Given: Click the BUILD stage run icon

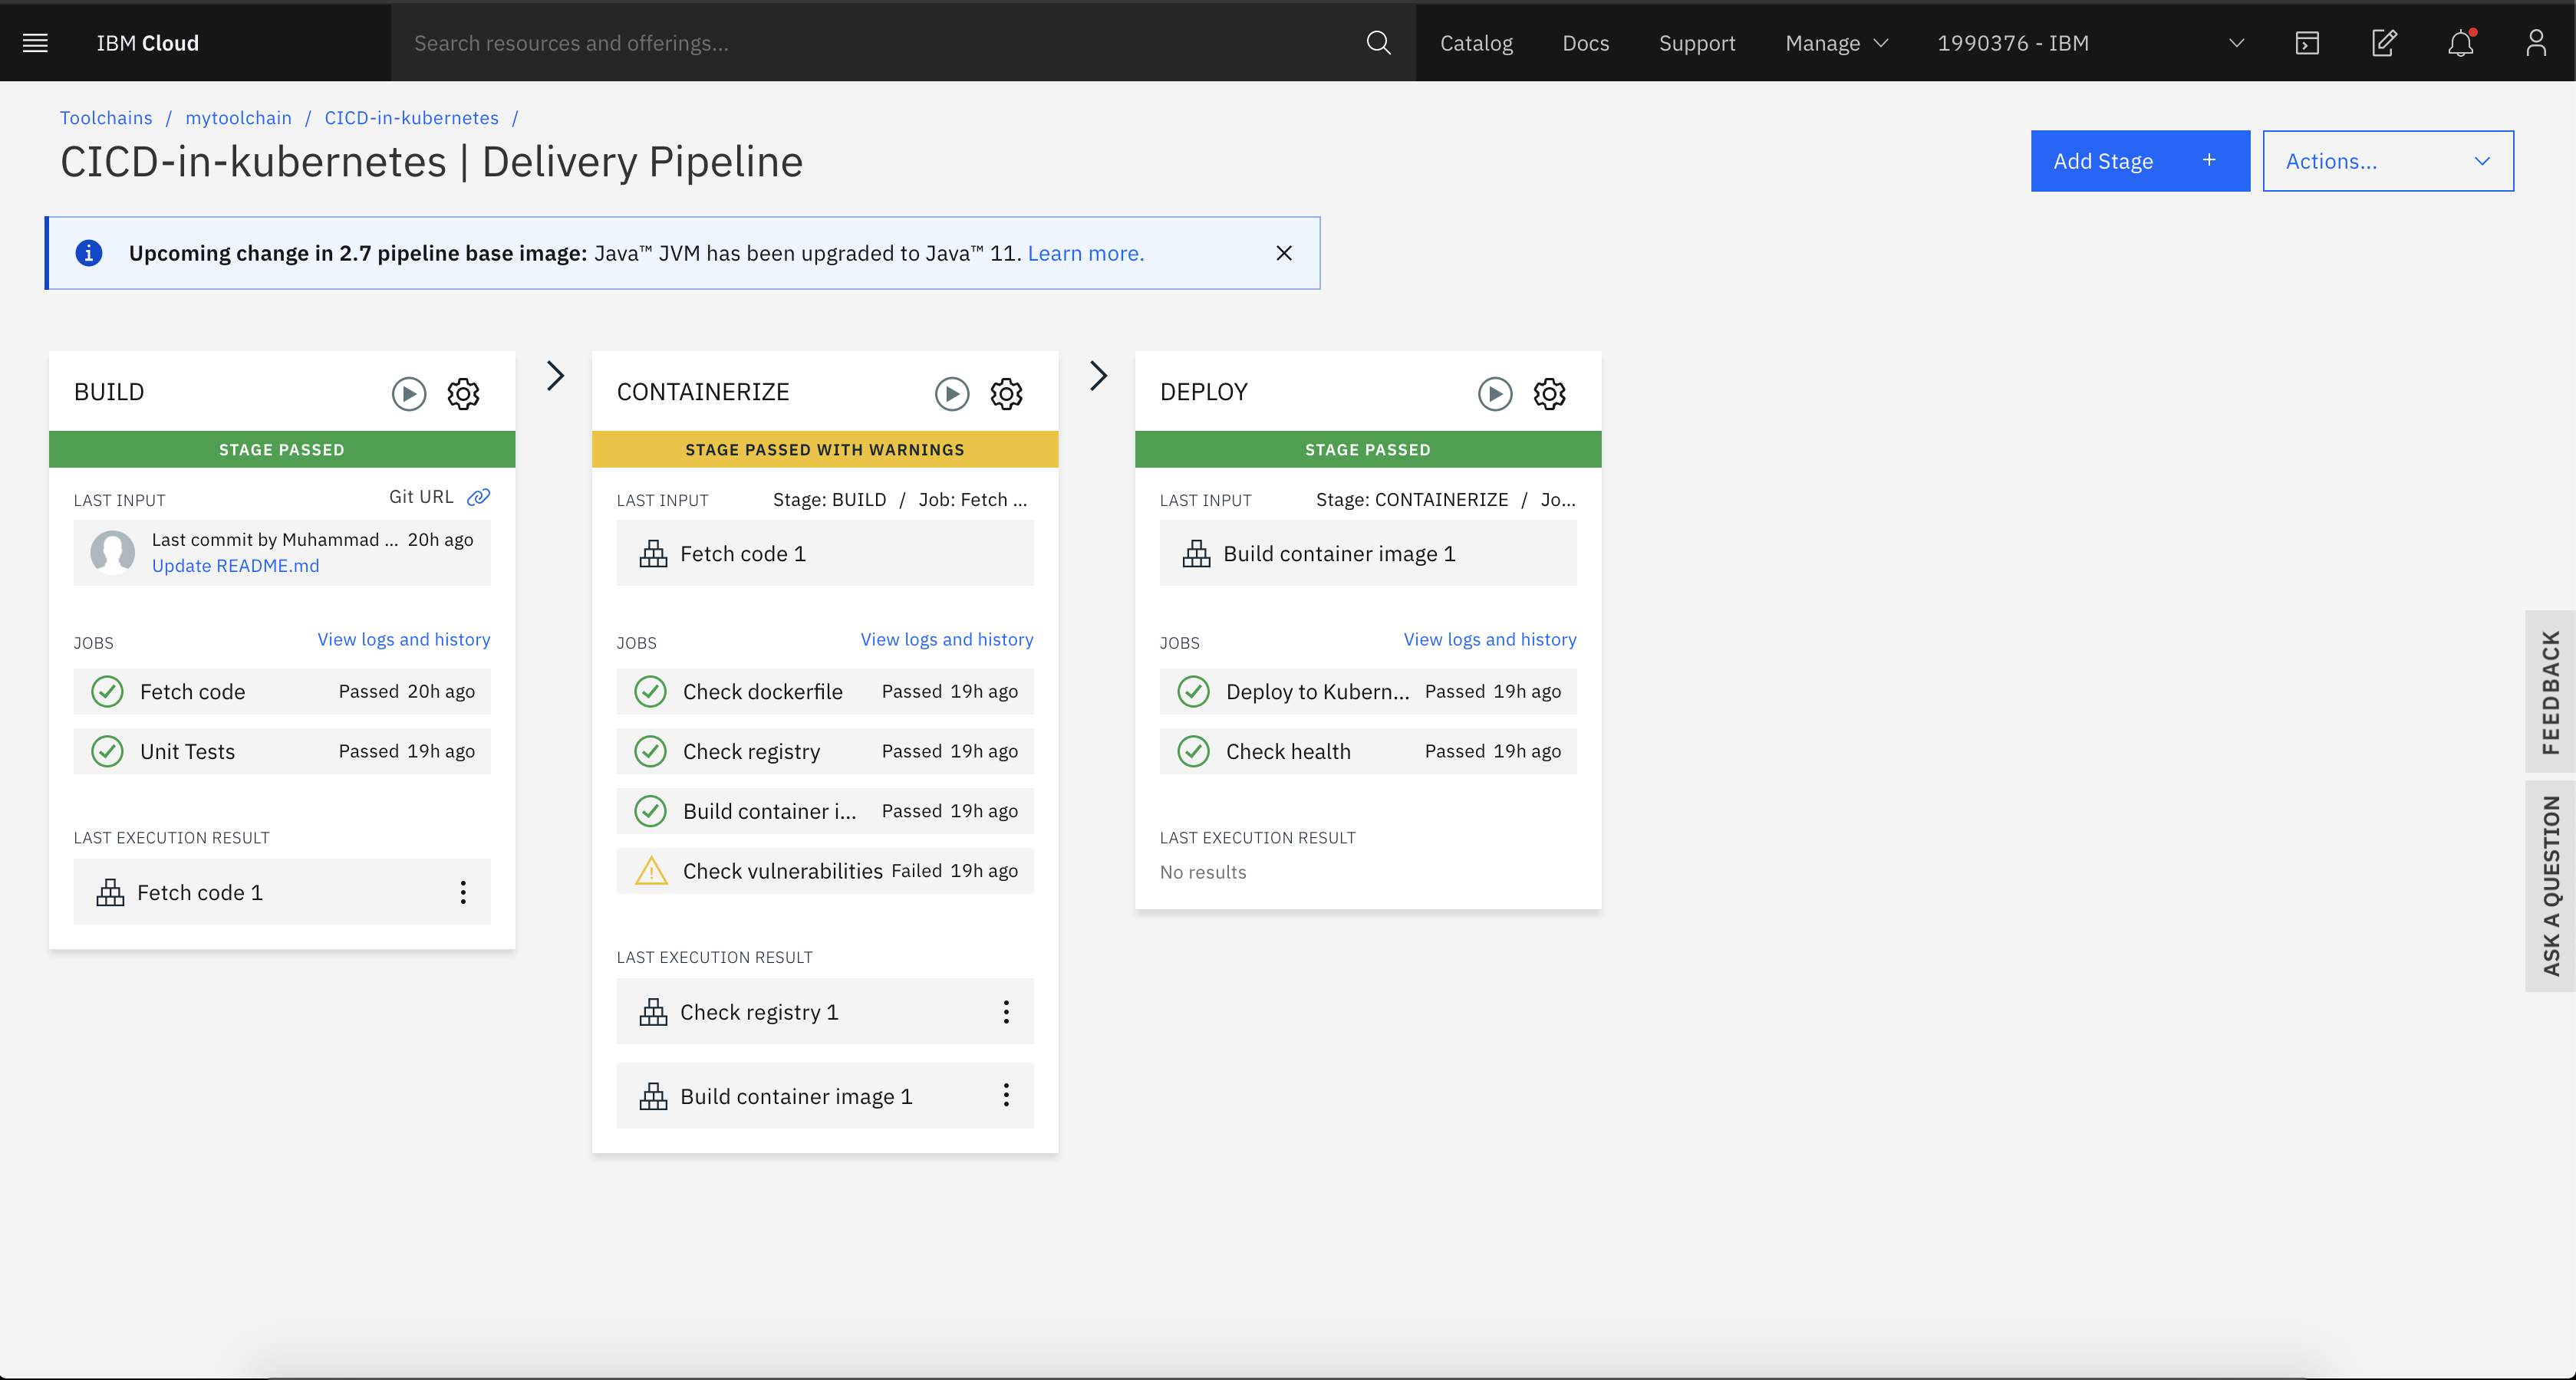Looking at the screenshot, I should (x=407, y=393).
